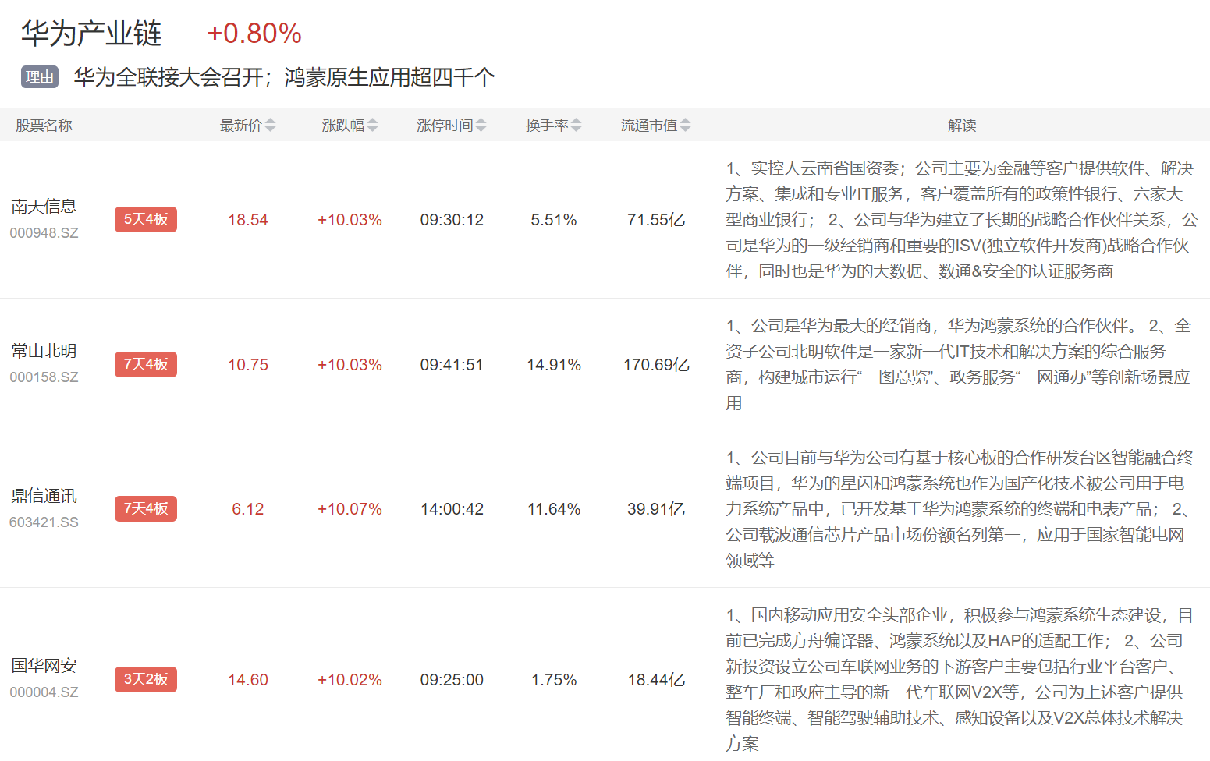Sort by 涨跌幅 column arrows
1210x761 pixels.
372,125
